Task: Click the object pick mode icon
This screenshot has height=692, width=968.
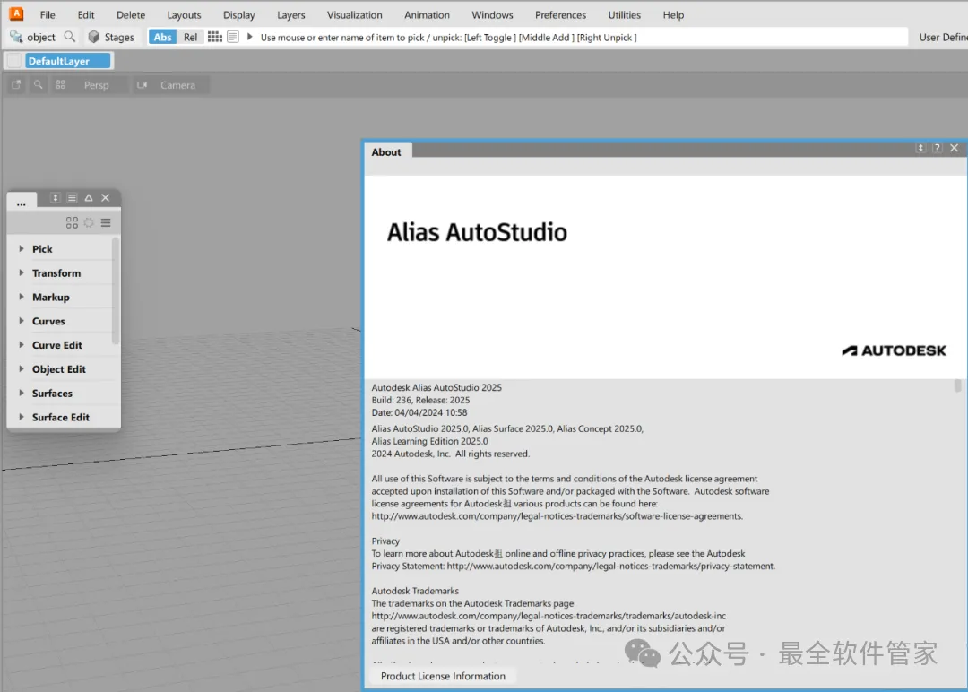Action: 16,37
